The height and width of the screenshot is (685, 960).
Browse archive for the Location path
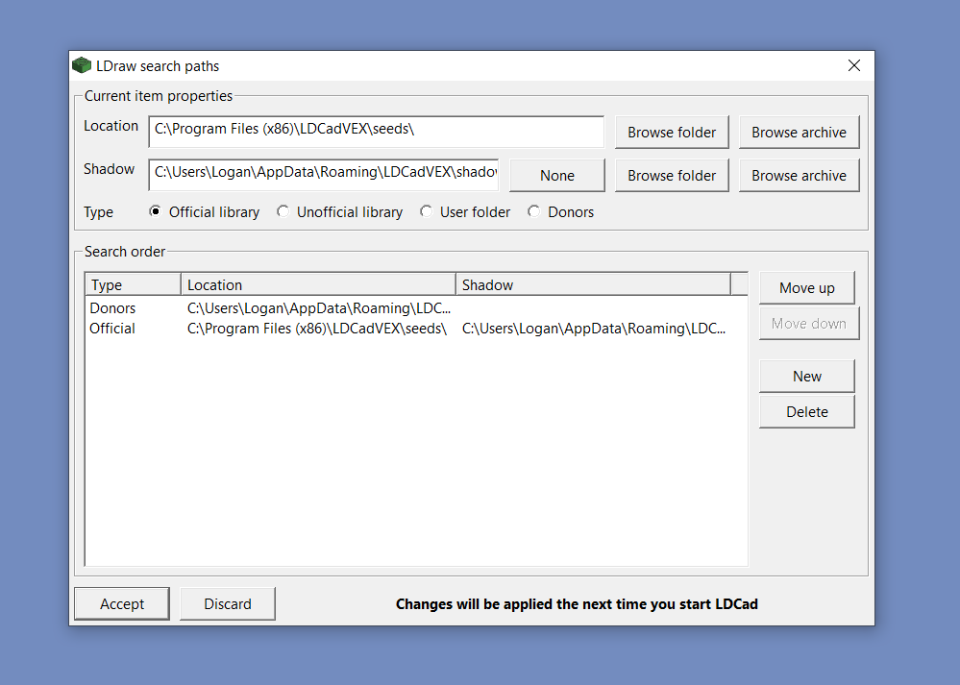point(799,133)
